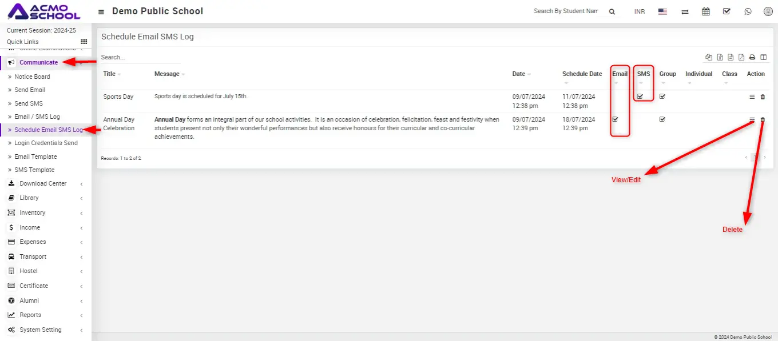Export the table to Excel
Image resolution: width=778 pixels, height=341 pixels.
coord(720,57)
